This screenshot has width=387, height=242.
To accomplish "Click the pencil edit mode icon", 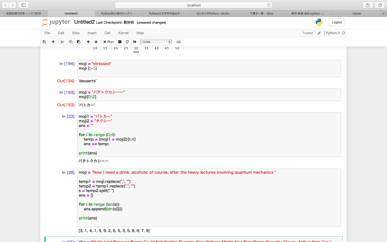I will [319, 33].
